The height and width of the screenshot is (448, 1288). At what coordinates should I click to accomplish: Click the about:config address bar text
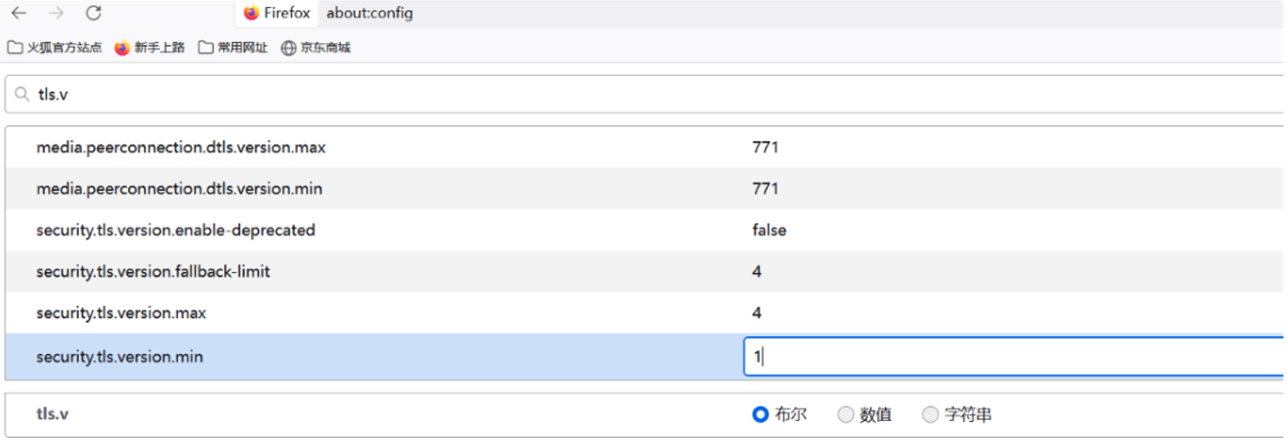pos(370,14)
